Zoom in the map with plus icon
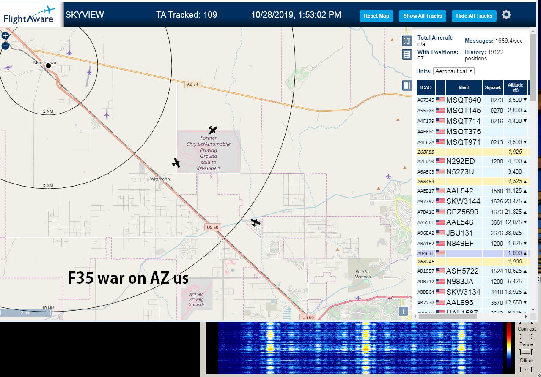 (x=5, y=35)
